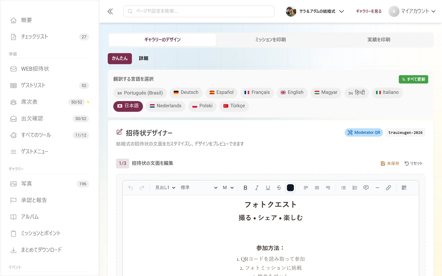Collapse the sidebar with double chevron icon

coord(110,11)
